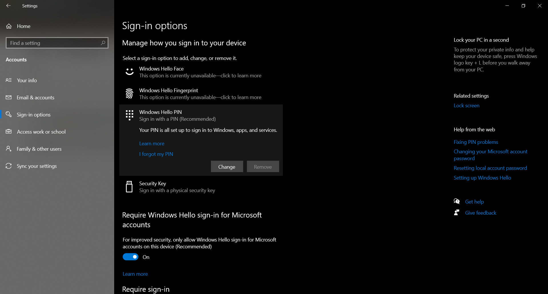The height and width of the screenshot is (294, 548).
Task: Click the Windows Hello Fingerprint icon
Action: coord(129,94)
